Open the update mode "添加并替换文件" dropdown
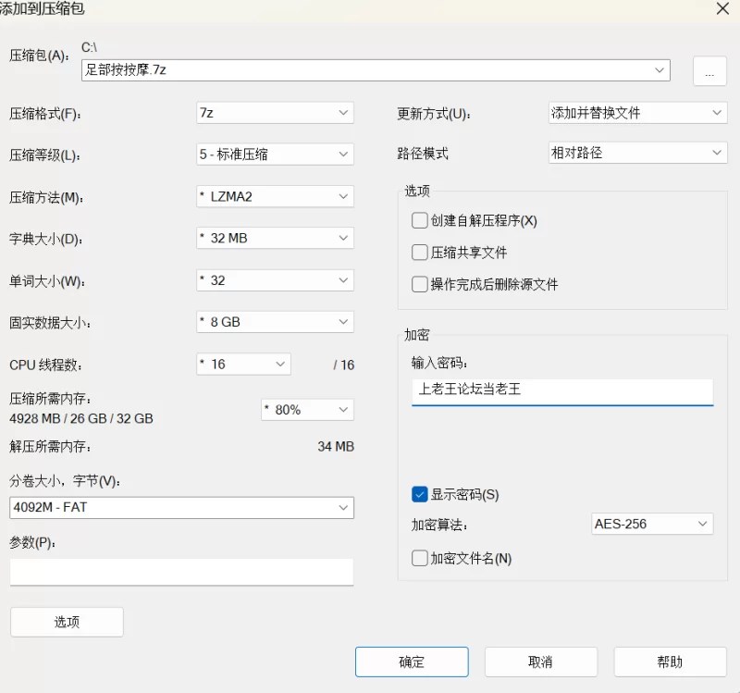The height and width of the screenshot is (693, 740). click(637, 113)
